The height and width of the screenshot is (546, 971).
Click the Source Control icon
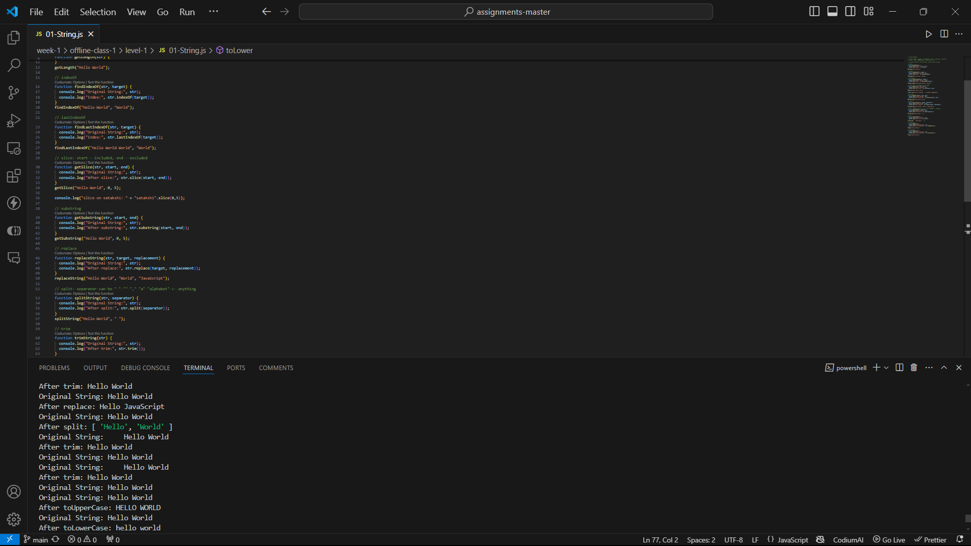tap(15, 94)
